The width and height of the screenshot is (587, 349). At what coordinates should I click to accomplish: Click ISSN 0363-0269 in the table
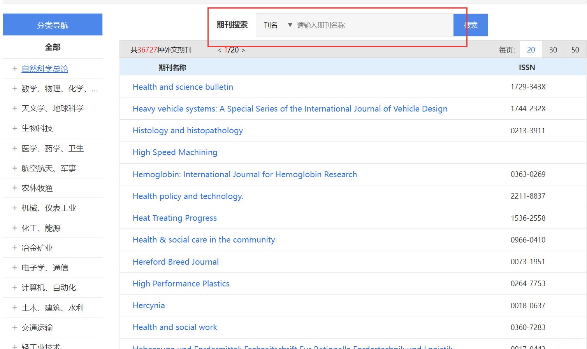[x=528, y=174]
